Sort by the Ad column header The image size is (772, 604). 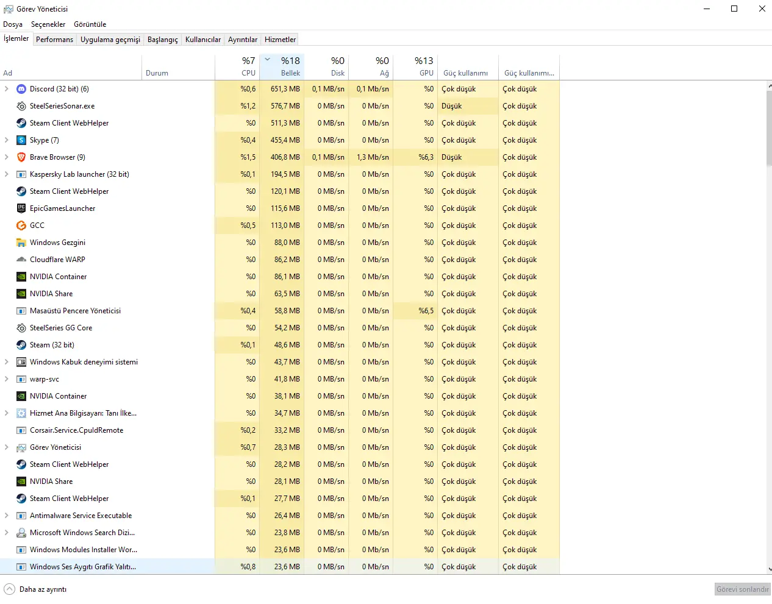click(x=71, y=67)
